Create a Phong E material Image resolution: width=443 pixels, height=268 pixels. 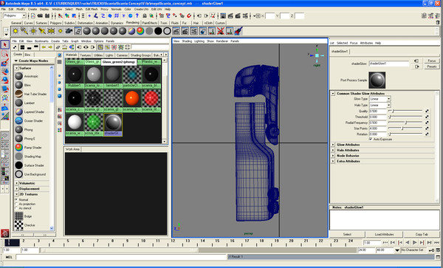tap(19, 139)
